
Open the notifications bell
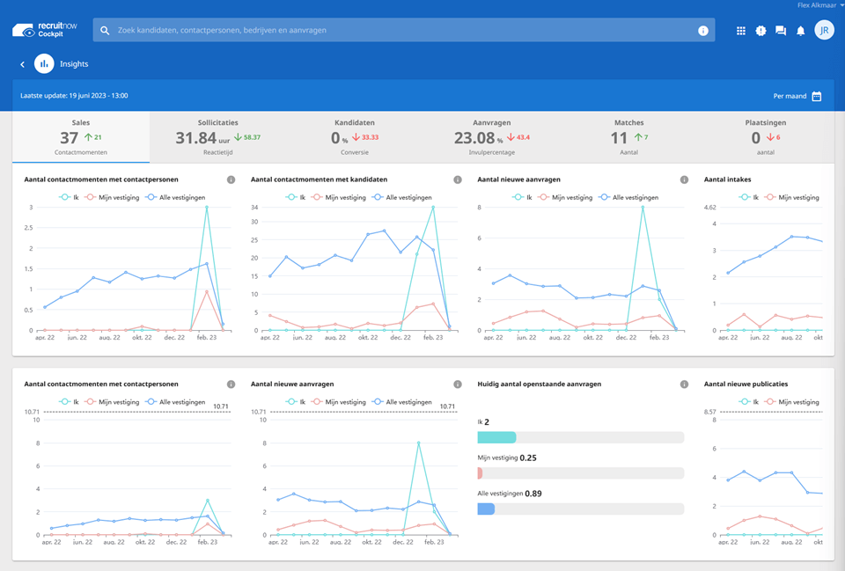click(801, 31)
